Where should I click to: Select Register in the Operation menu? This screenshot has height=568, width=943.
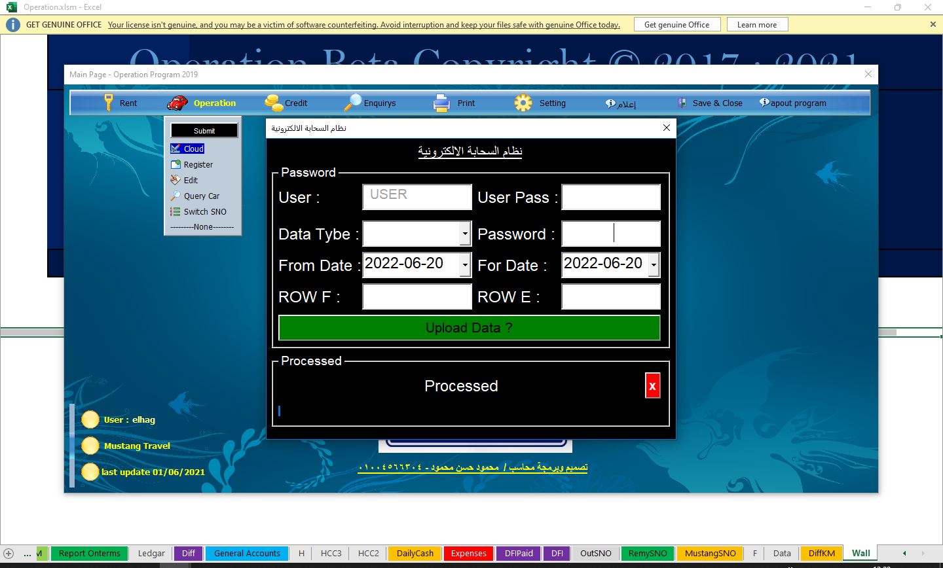(198, 165)
